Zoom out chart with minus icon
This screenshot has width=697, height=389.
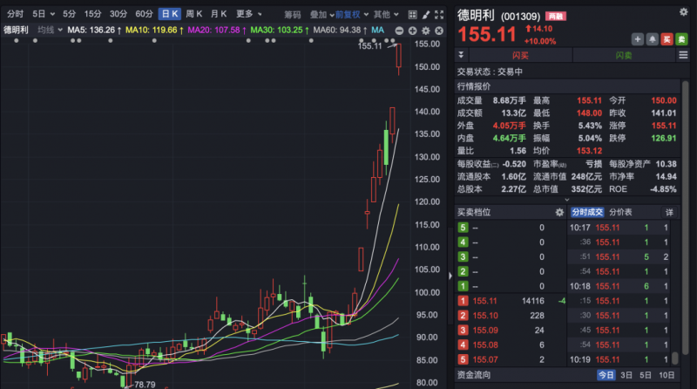[x=399, y=31]
